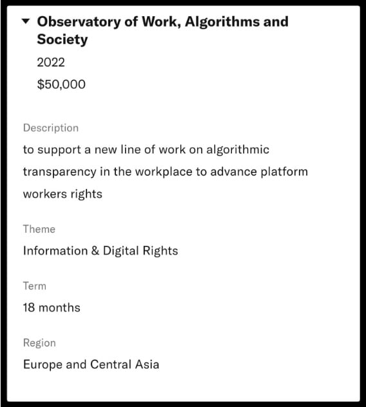
Task: Click the $50,000 grant amount
Action: (x=61, y=84)
